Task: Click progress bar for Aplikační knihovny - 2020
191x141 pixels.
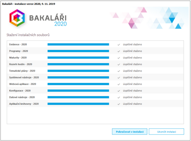Action: (x=78, y=104)
